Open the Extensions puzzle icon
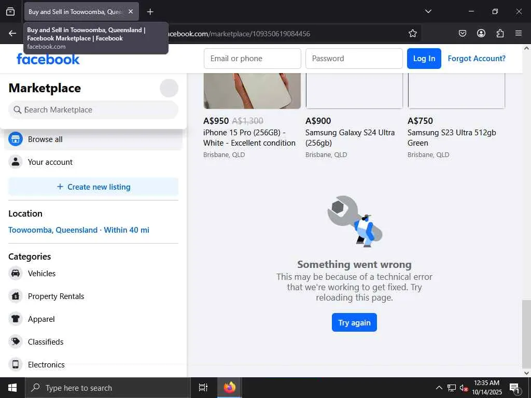The width and height of the screenshot is (531, 398). (x=500, y=33)
